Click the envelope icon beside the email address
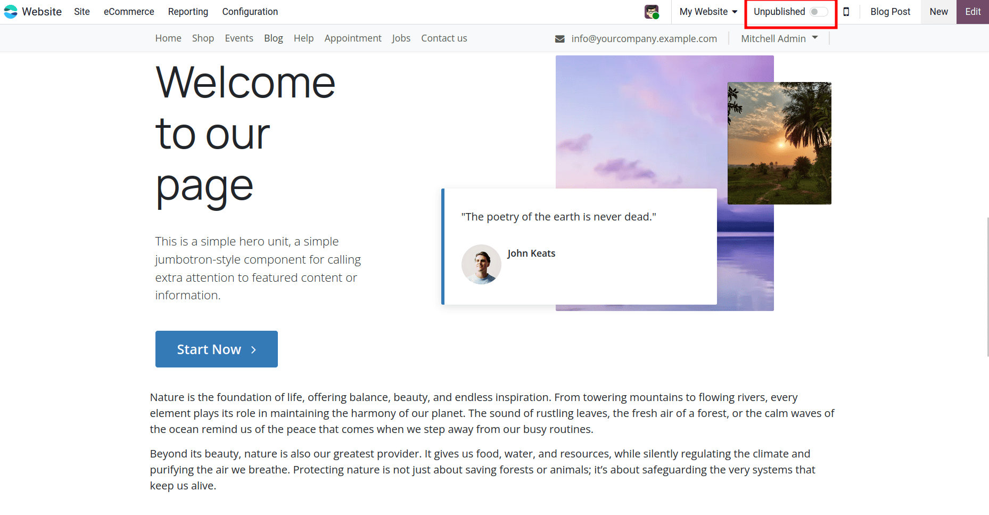Viewport: 989px width, 515px height. (x=559, y=38)
